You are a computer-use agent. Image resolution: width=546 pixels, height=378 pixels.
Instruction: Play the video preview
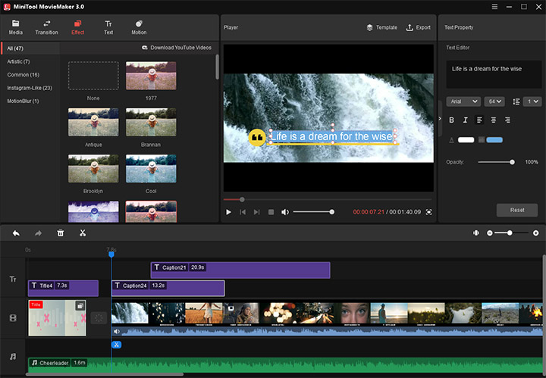(228, 212)
